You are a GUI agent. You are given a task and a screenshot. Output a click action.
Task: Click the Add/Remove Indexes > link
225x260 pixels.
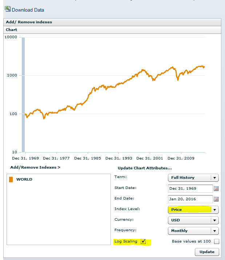[x=35, y=168]
